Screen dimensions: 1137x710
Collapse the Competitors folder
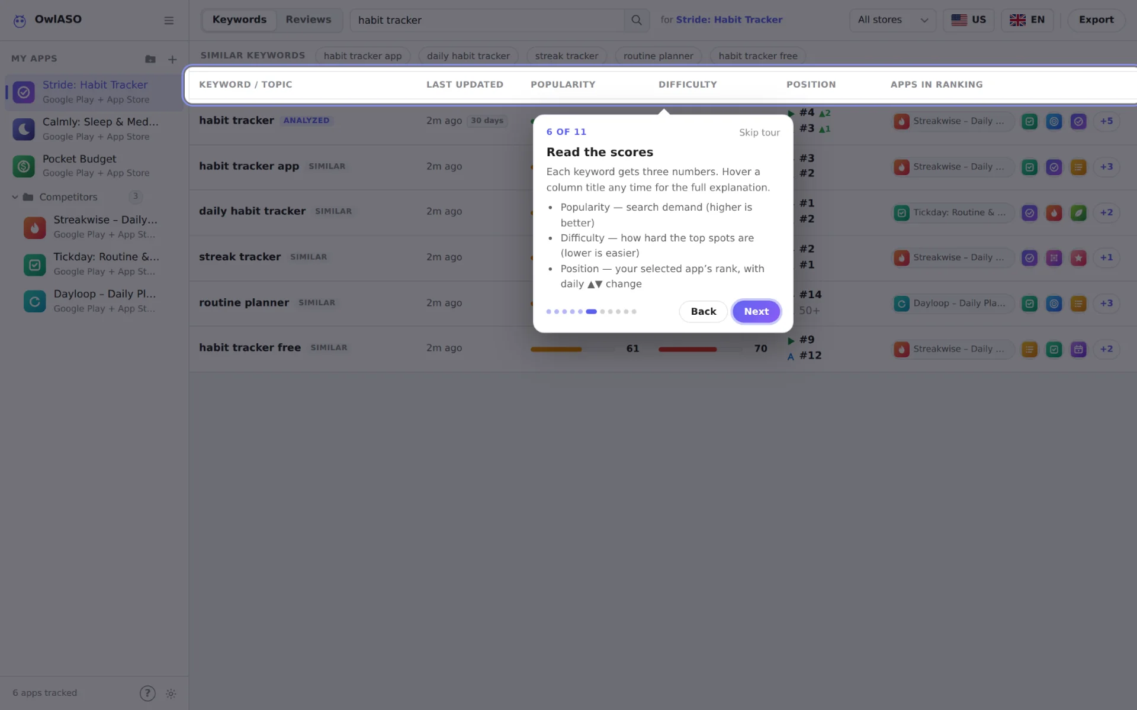click(15, 197)
